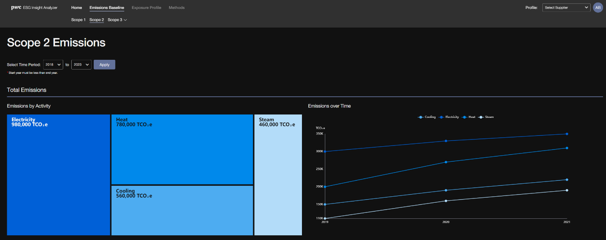Select the Heat tile in the treemap
606x240 pixels.
tap(182, 149)
